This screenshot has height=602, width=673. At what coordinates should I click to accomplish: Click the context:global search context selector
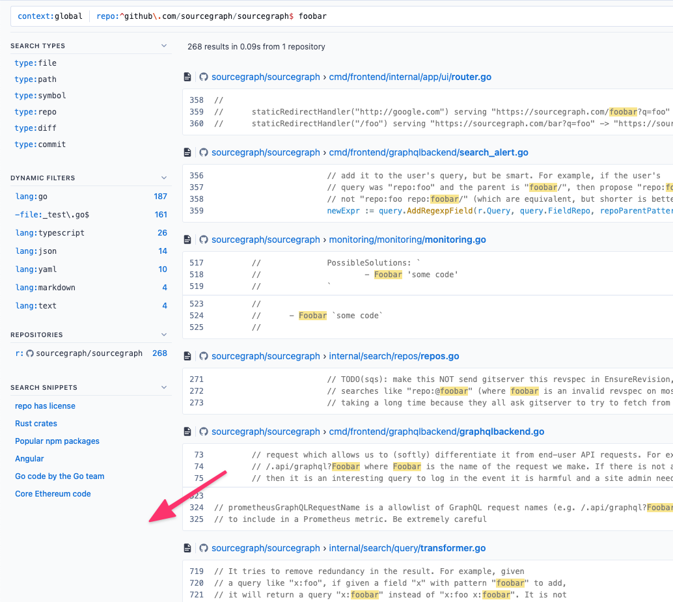point(49,16)
